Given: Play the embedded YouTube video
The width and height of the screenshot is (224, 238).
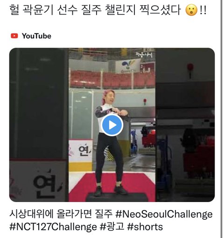Looking at the screenshot, I should 112,125.
